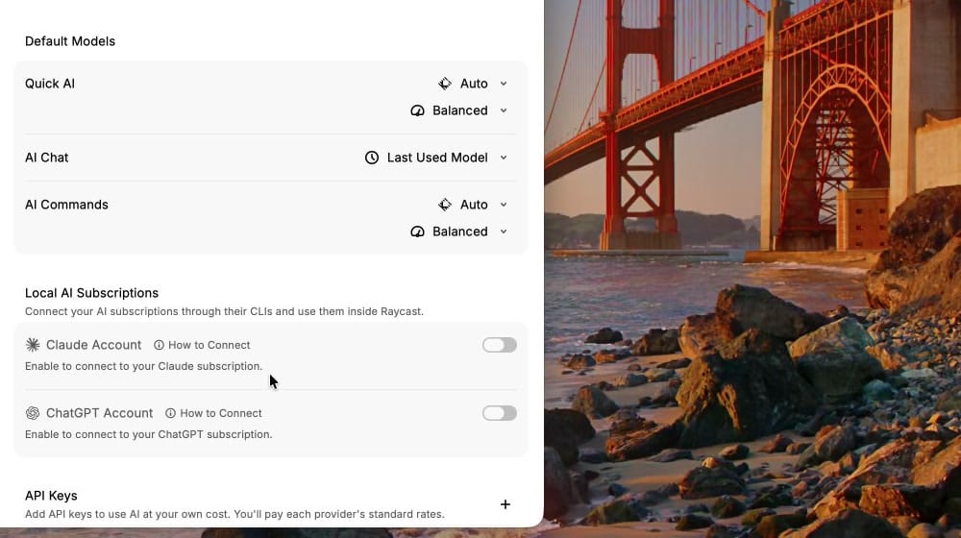Click the gauge icon beside Quick AI Balanced
Screen dimensions: 961x538
(x=417, y=110)
